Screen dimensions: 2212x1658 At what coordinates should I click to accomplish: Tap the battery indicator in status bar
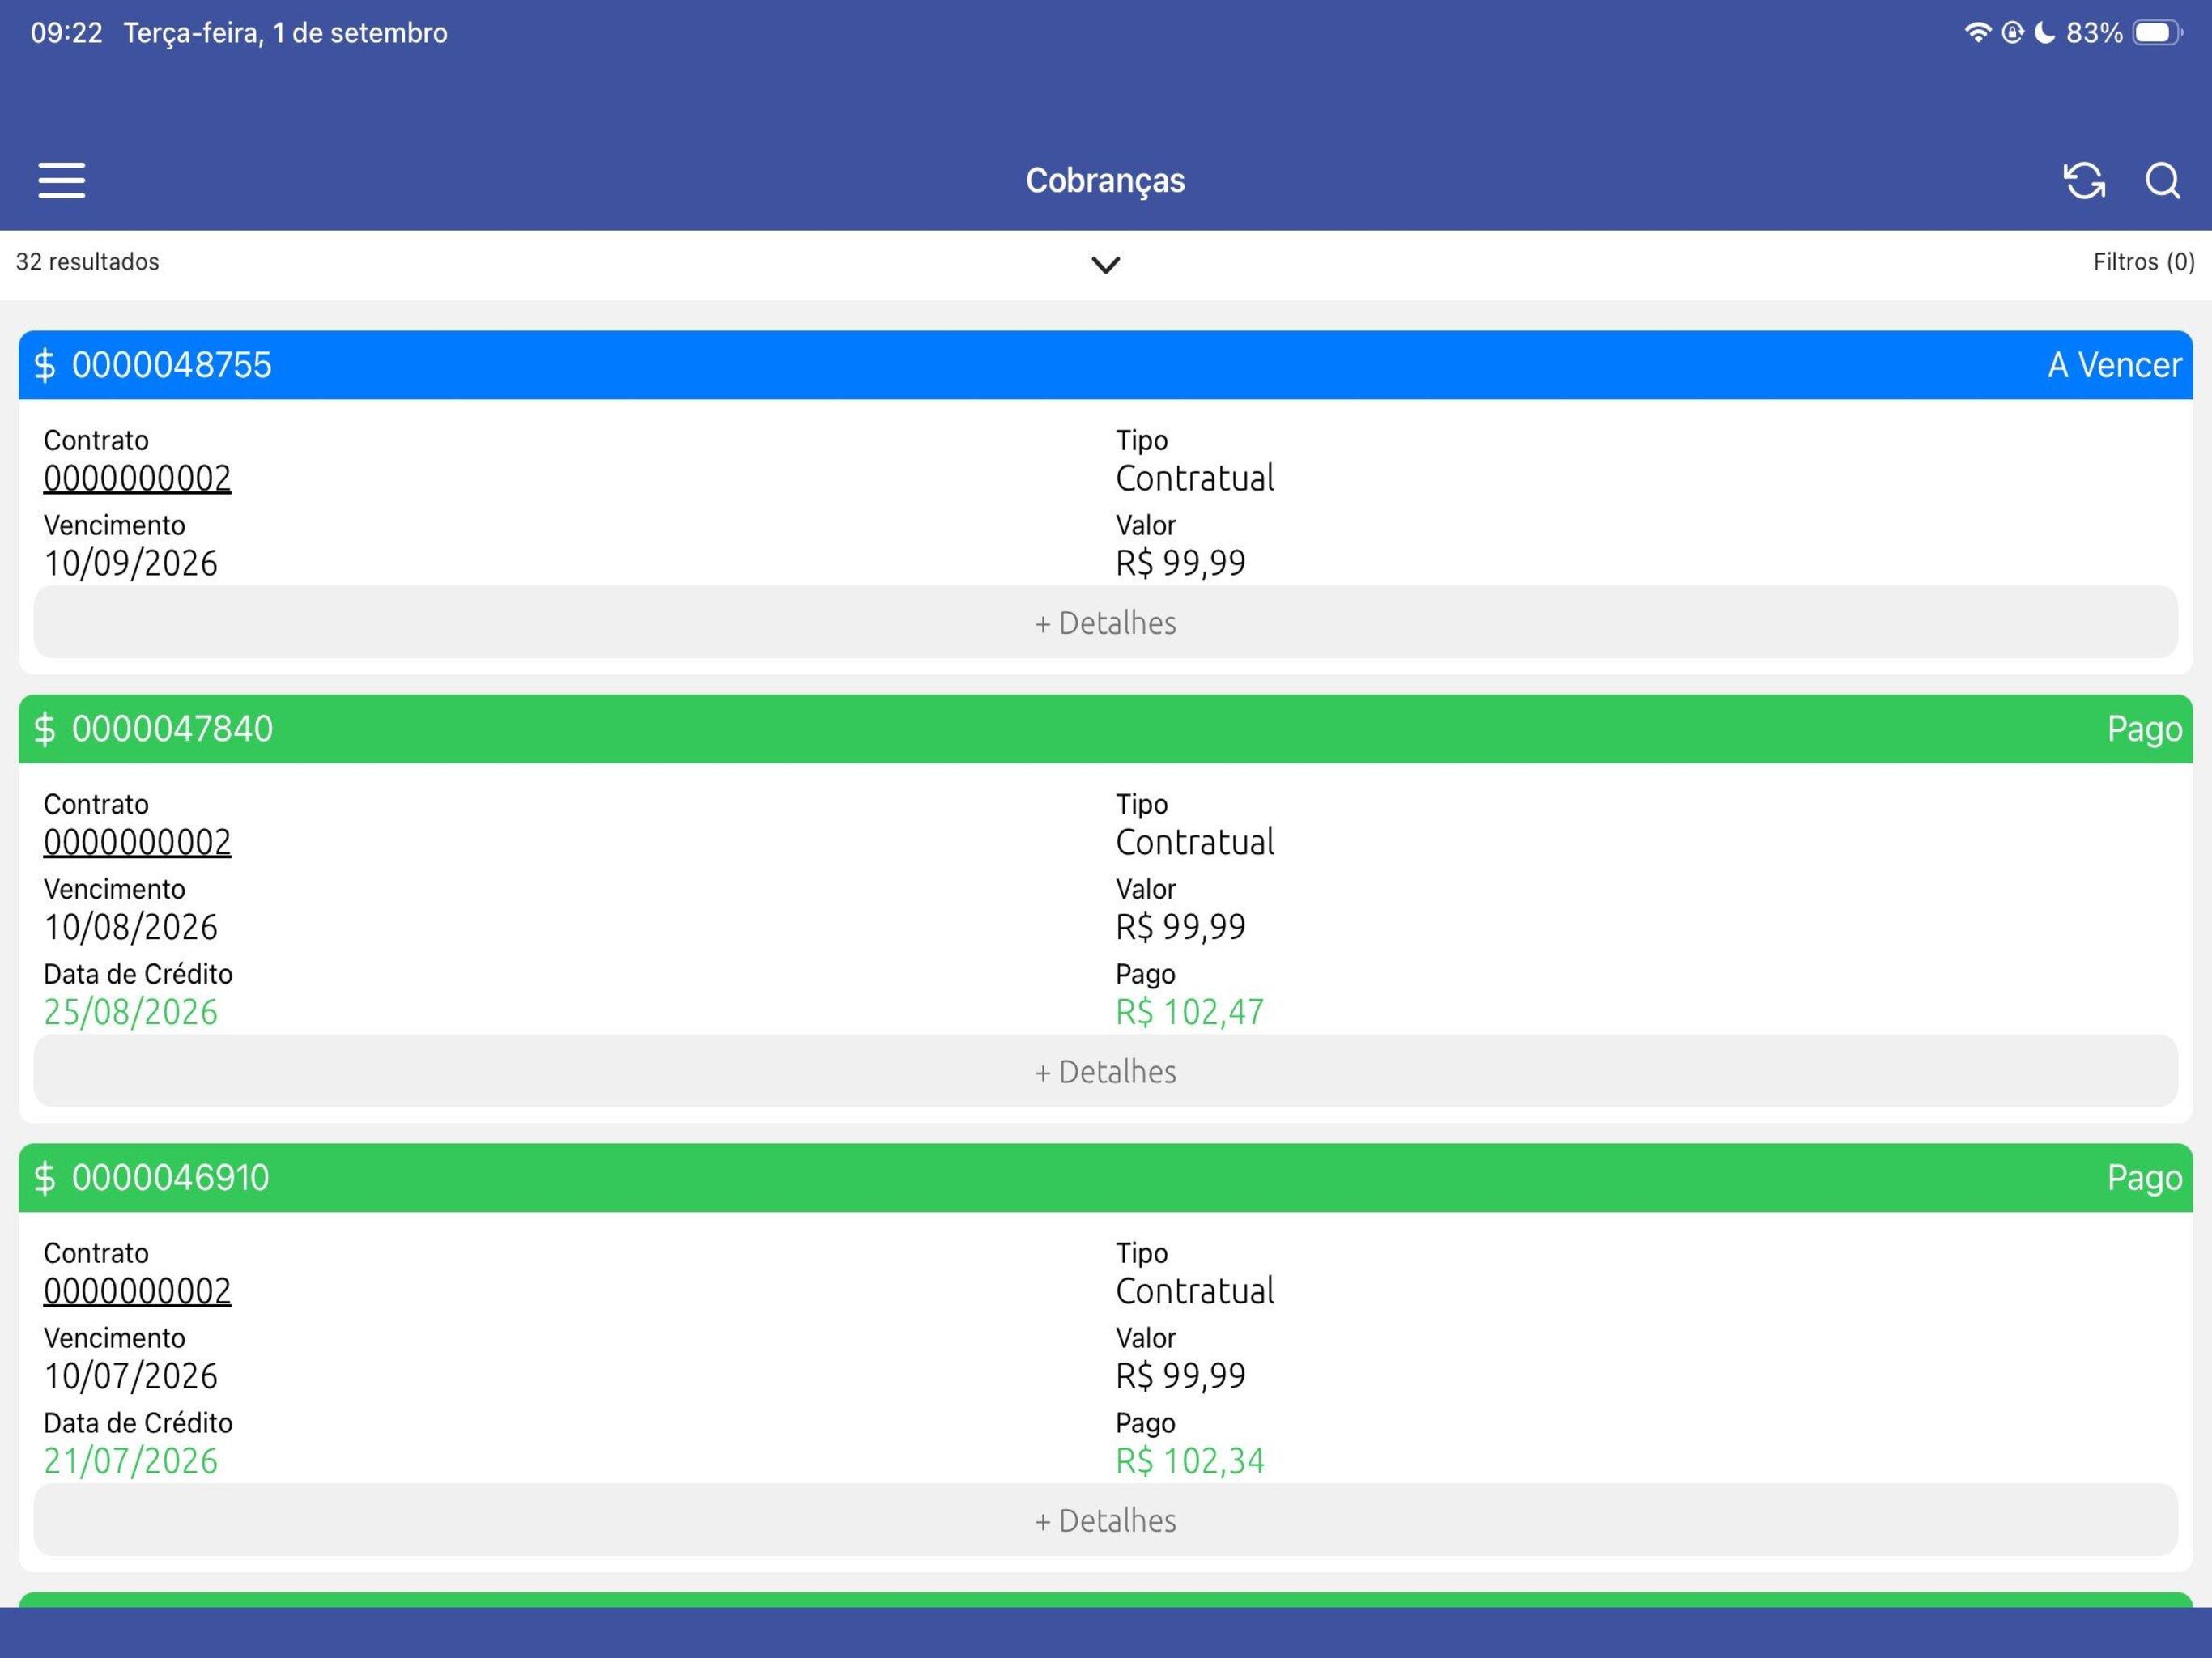click(x=2157, y=33)
